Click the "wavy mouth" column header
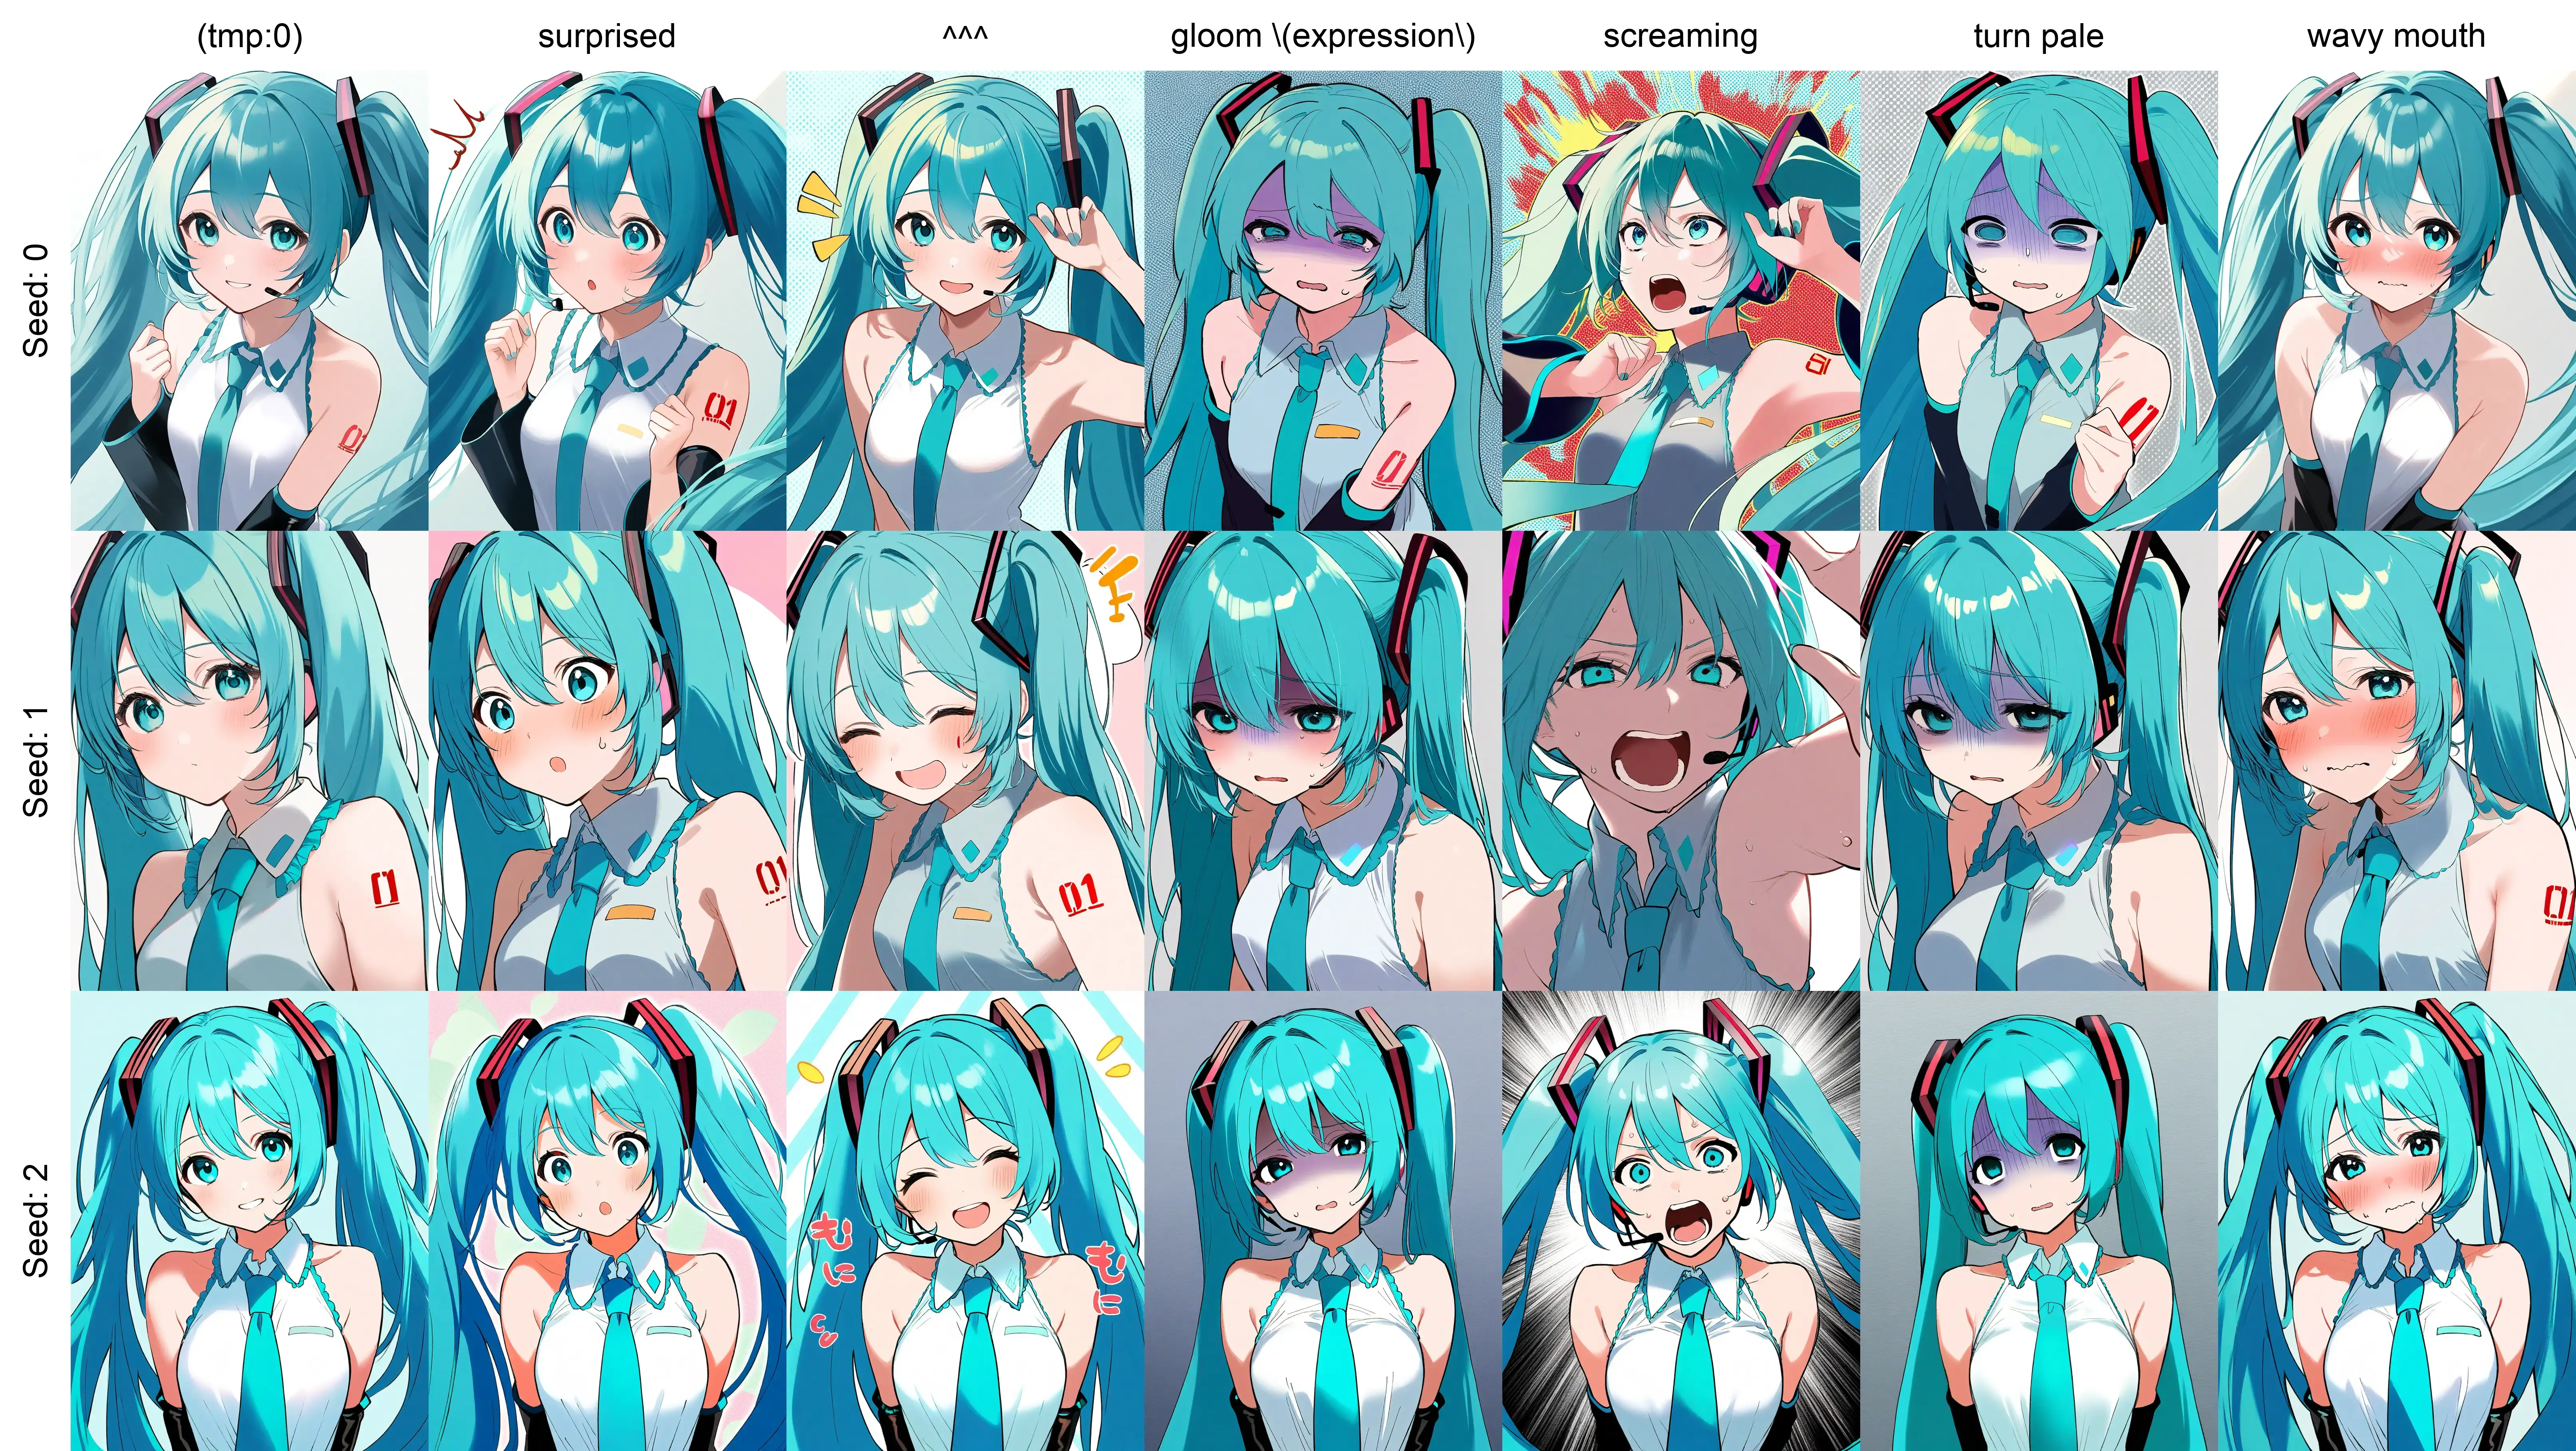This screenshot has width=2576, height=1451. (x=2396, y=37)
